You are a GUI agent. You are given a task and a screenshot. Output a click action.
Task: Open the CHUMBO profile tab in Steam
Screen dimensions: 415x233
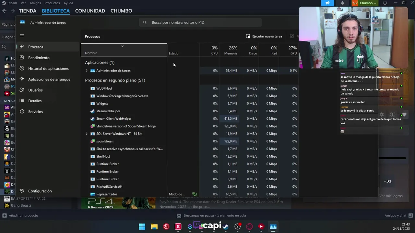click(x=121, y=11)
